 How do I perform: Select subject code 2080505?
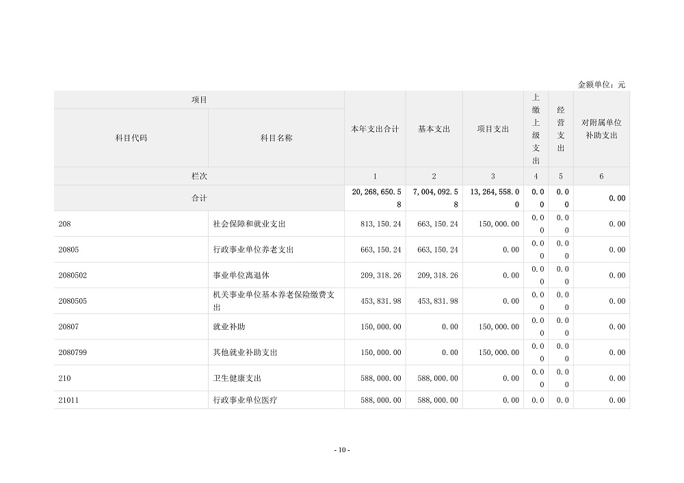coord(73,300)
